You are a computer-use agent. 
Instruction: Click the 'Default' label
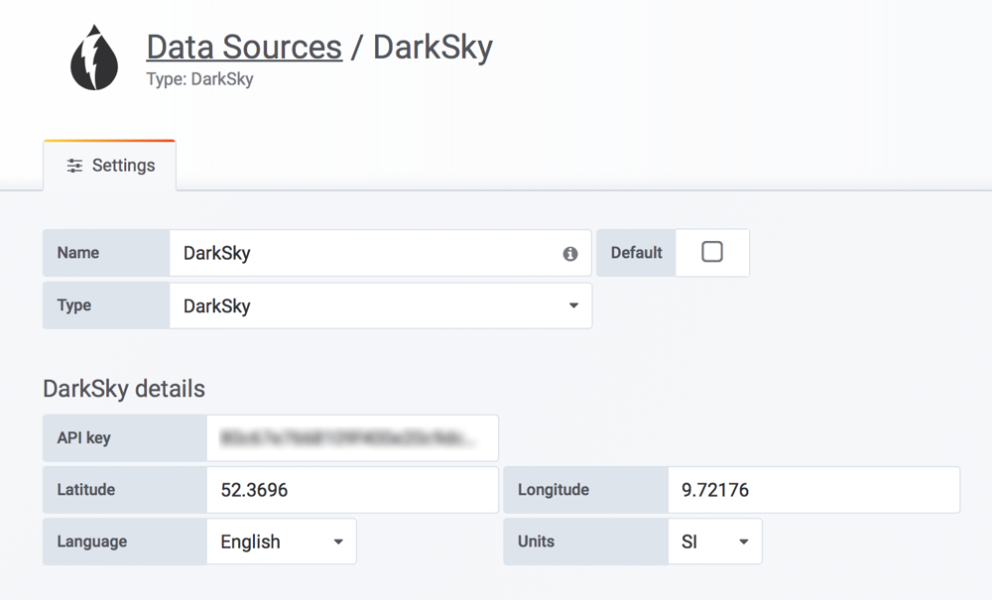pyautogui.click(x=637, y=253)
